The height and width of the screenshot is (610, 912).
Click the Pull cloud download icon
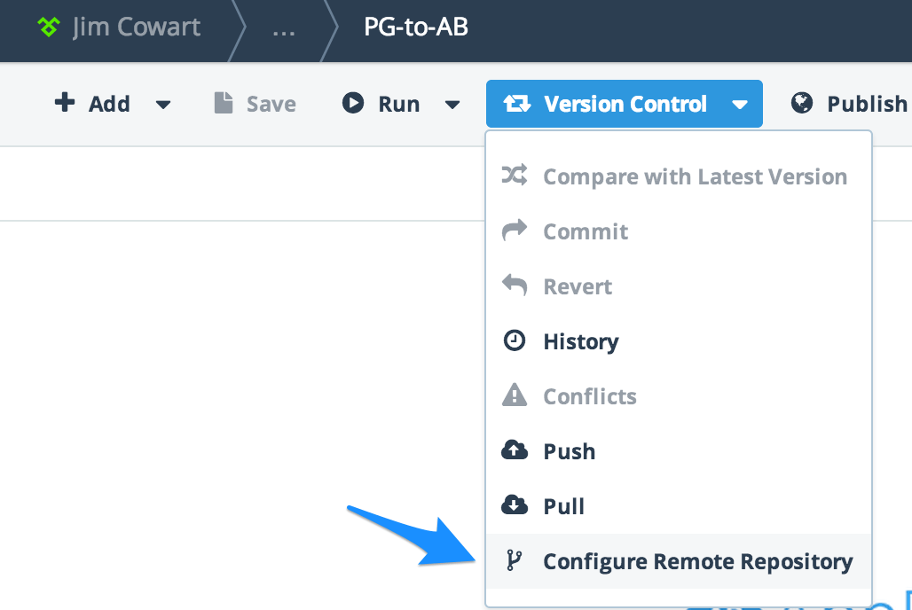515,506
